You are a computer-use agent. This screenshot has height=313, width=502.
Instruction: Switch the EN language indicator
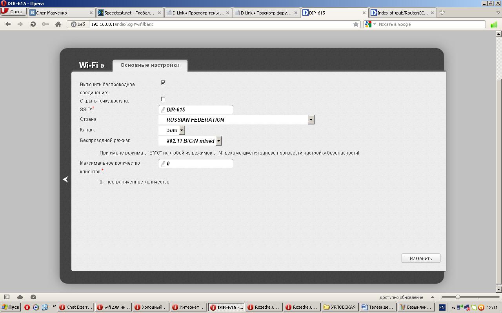tap(442, 308)
